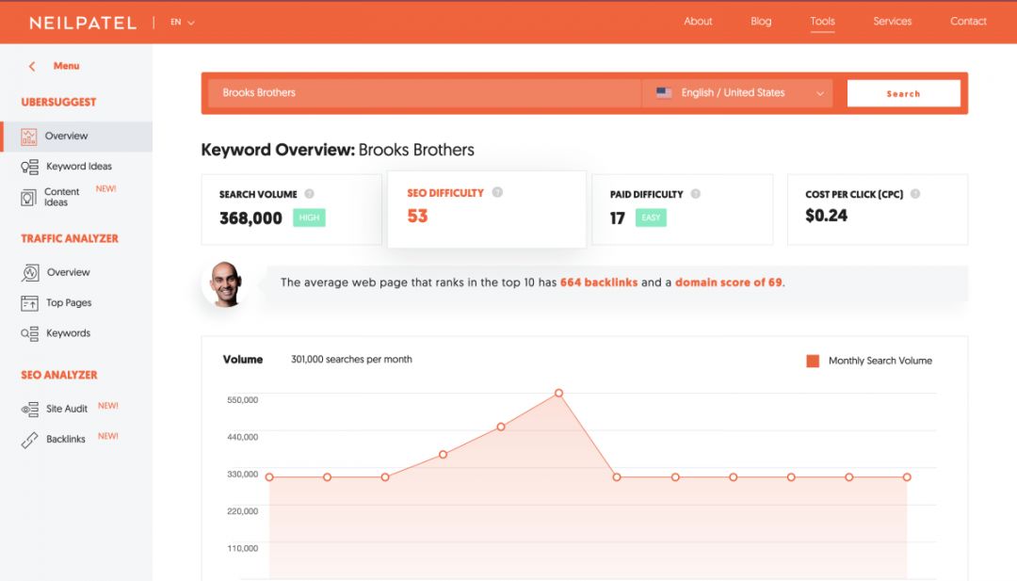Open the Tools menu item
Viewport: 1017px width, 581px height.
pos(822,22)
